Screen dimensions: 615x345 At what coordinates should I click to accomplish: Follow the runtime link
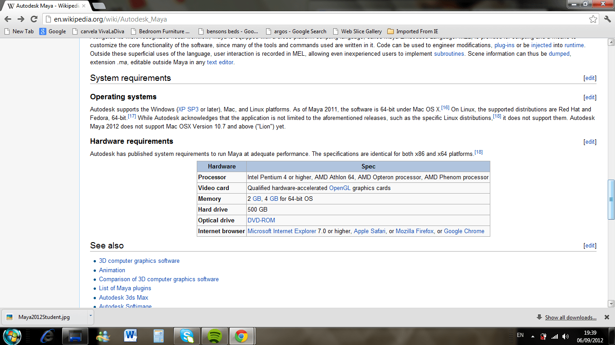pyautogui.click(x=574, y=45)
